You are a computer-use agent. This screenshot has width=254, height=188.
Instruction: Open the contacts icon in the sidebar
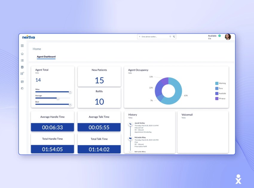[22, 67]
